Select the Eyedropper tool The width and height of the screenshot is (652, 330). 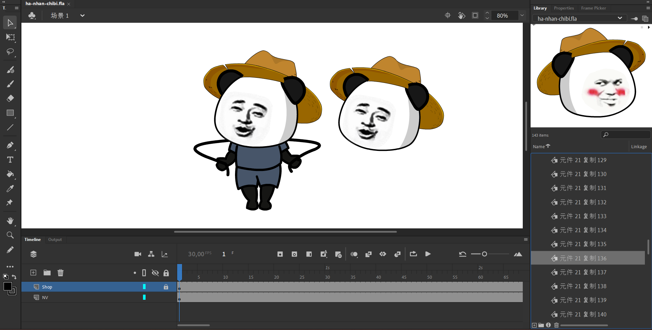tap(10, 189)
